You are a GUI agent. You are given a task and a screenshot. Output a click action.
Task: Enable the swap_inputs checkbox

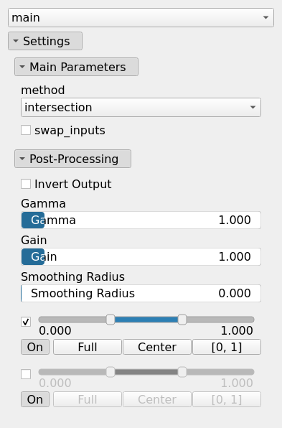click(26, 130)
